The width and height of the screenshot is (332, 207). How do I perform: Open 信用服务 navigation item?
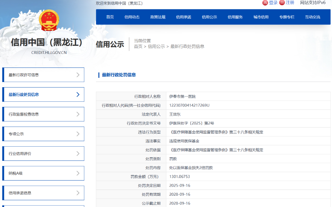point(235,17)
